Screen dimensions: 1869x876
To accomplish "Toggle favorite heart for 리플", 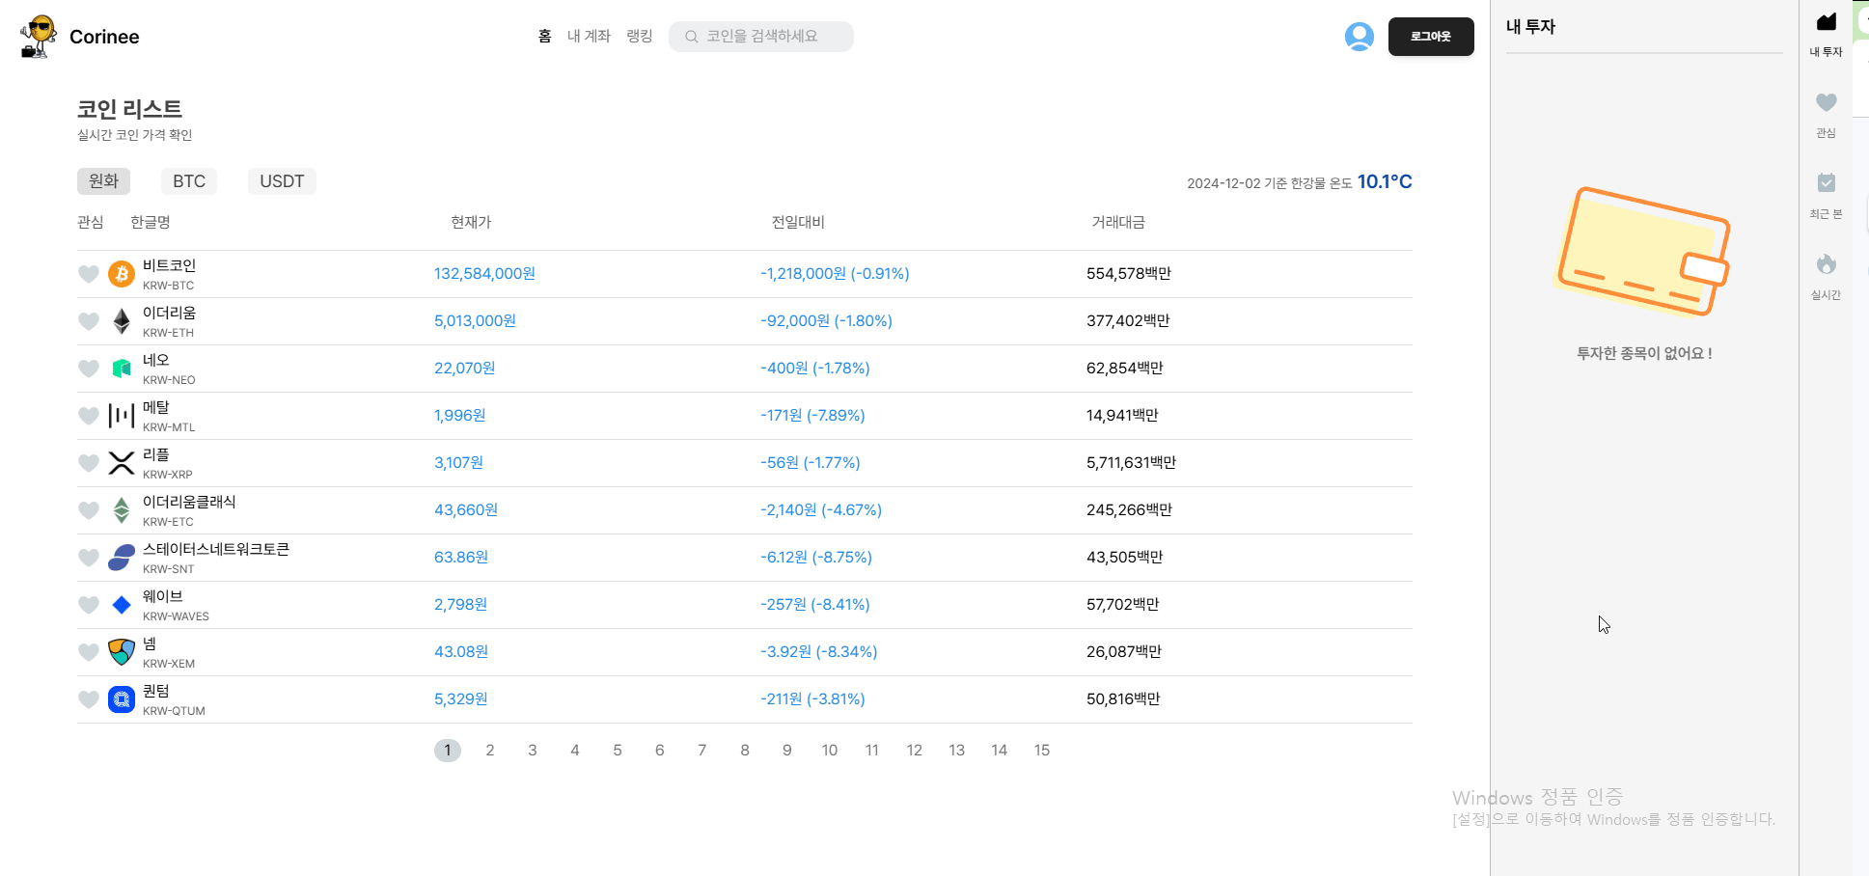I will (x=89, y=463).
